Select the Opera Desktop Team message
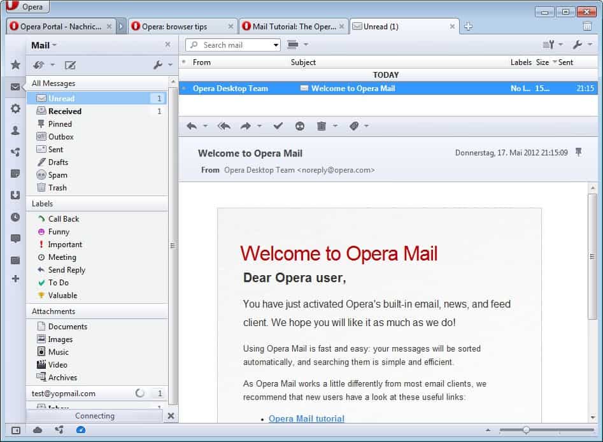603x442 pixels. 388,89
